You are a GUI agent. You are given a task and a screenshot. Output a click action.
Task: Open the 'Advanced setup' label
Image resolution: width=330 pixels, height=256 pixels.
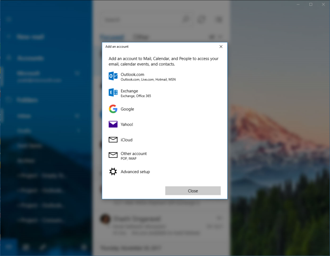point(135,171)
